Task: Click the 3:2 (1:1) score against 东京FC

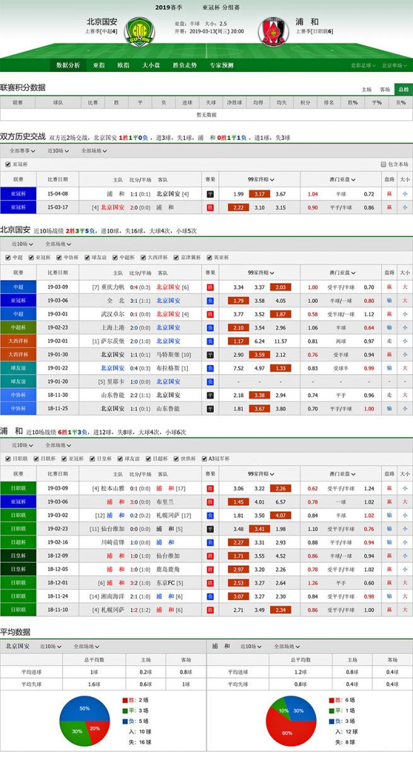Action: coord(140,583)
